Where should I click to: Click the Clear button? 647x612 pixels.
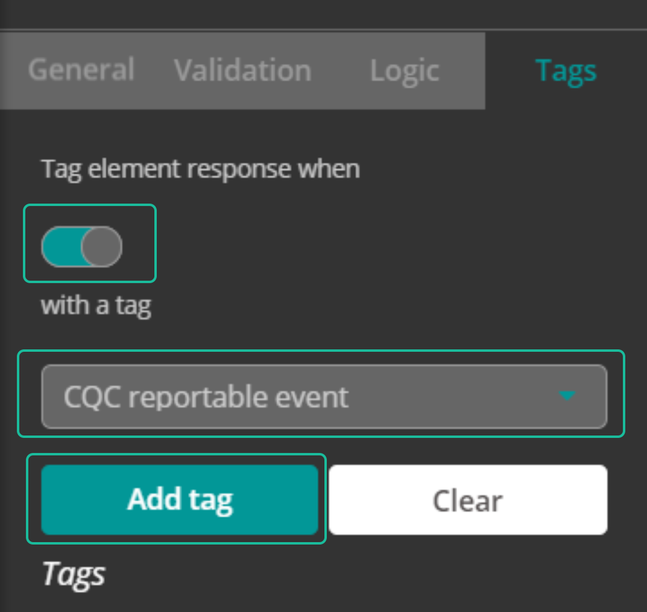click(x=468, y=500)
